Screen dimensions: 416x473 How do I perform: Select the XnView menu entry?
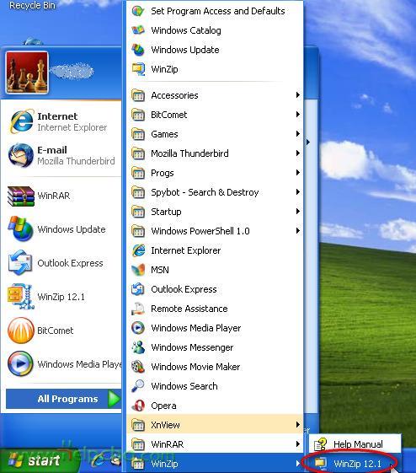click(x=215, y=425)
